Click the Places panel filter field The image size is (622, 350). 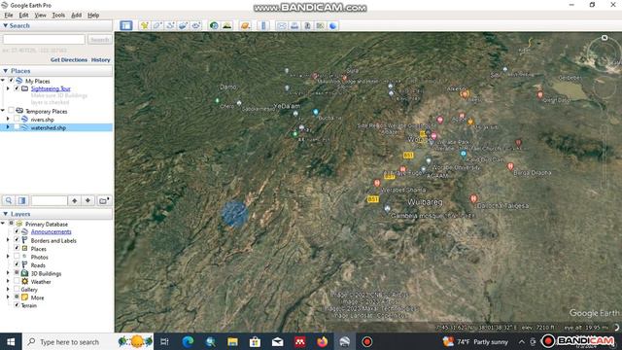coord(50,201)
